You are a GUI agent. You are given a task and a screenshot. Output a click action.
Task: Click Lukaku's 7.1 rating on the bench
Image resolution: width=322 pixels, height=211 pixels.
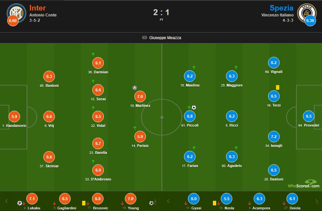click(32, 199)
